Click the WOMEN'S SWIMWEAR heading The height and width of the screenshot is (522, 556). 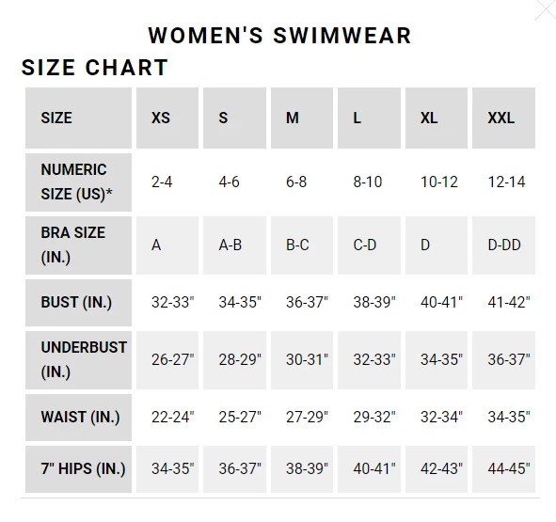click(279, 36)
